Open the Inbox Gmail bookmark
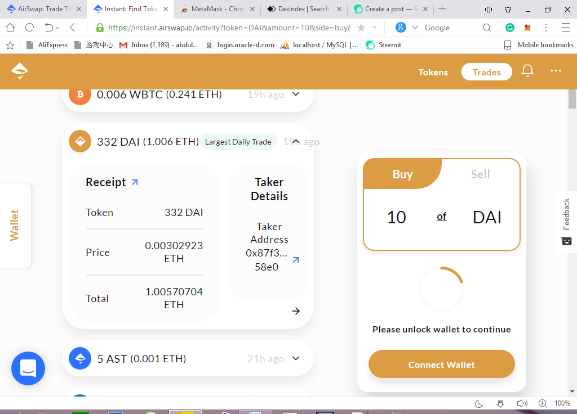The width and height of the screenshot is (577, 414). click(x=159, y=45)
